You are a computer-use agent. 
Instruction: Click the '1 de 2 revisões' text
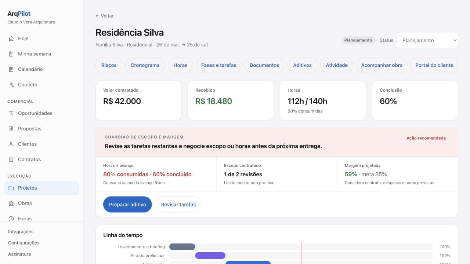tap(243, 174)
